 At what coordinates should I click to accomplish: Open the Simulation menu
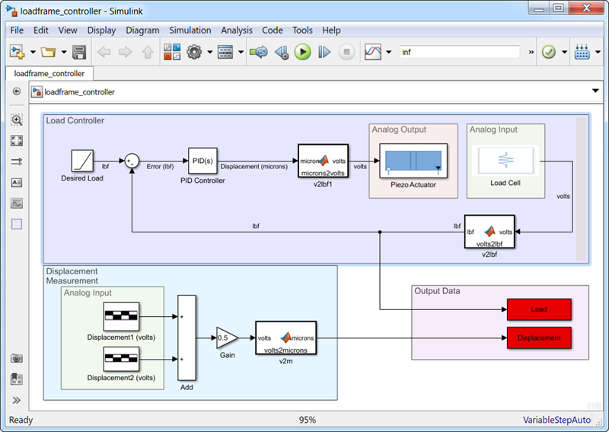point(190,30)
